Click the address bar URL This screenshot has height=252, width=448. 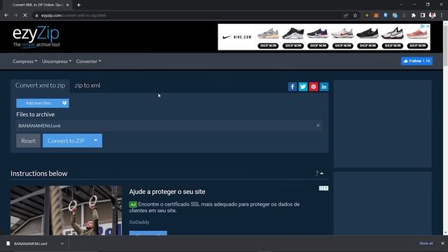73,15
